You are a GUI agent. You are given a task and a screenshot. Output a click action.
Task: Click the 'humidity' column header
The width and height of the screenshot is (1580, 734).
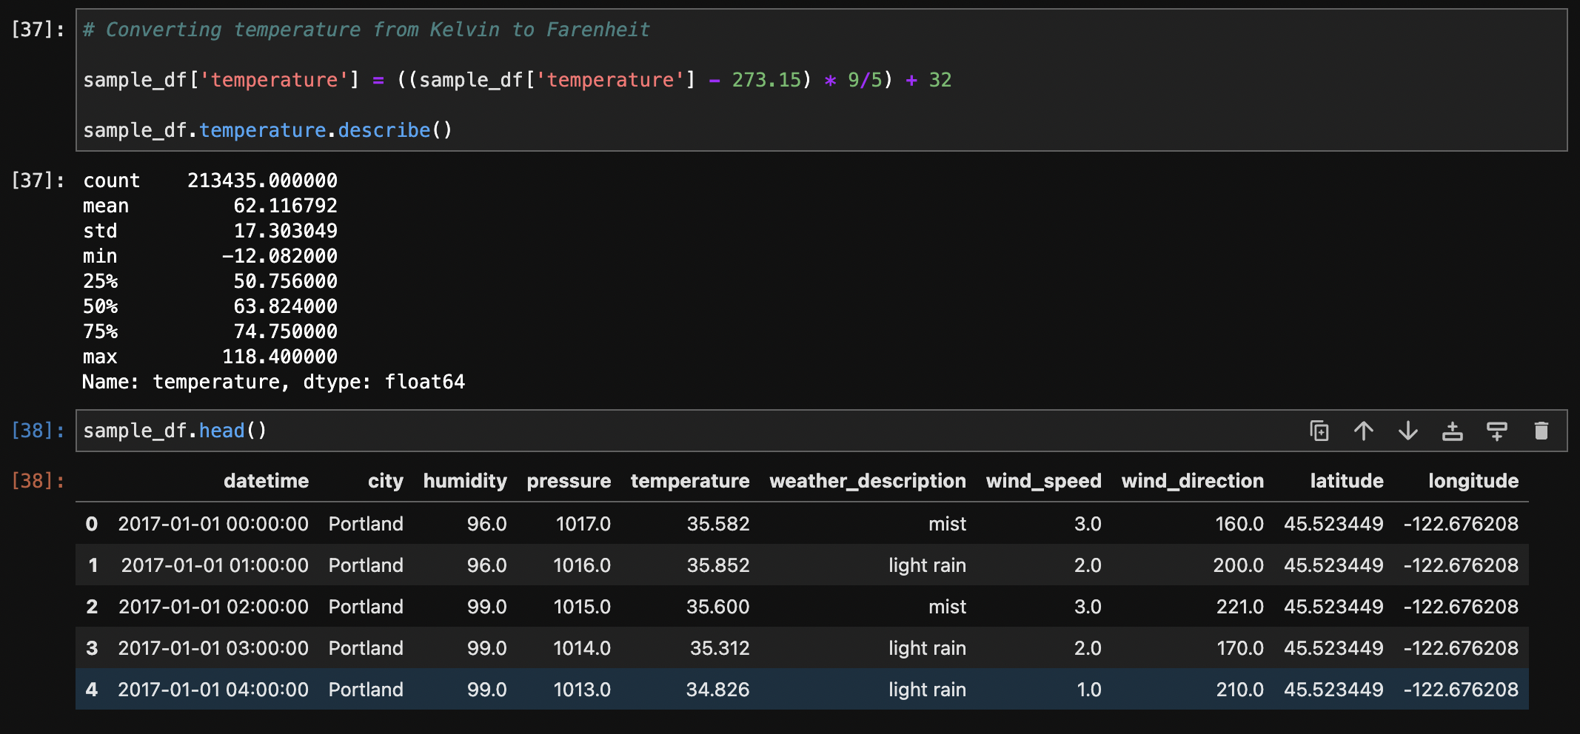point(465,481)
